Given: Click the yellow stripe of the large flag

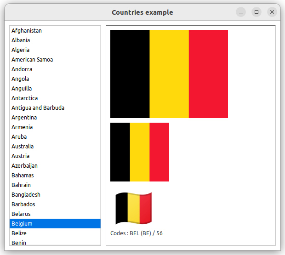Looking at the screenshot, I should pyautogui.click(x=169, y=74).
